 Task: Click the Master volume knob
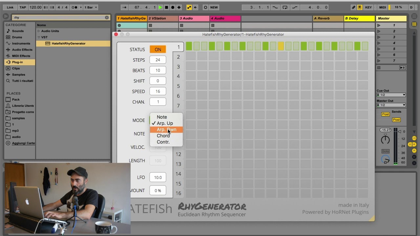385,140
